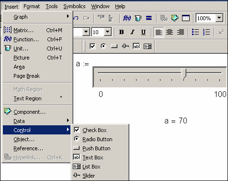Click the Radio Button control toolbar icon
The height and width of the screenshot is (181, 228).
point(103,46)
